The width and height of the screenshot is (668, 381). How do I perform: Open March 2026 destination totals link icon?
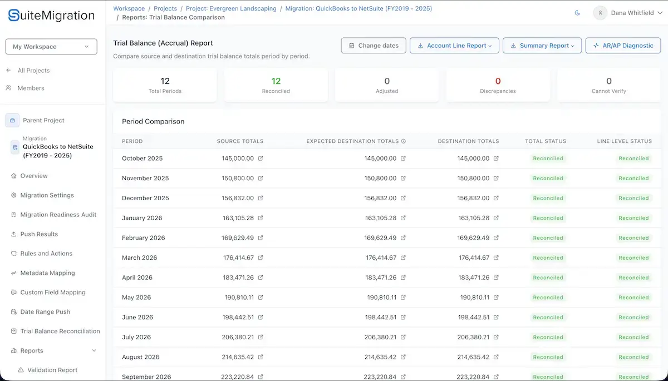pos(496,258)
